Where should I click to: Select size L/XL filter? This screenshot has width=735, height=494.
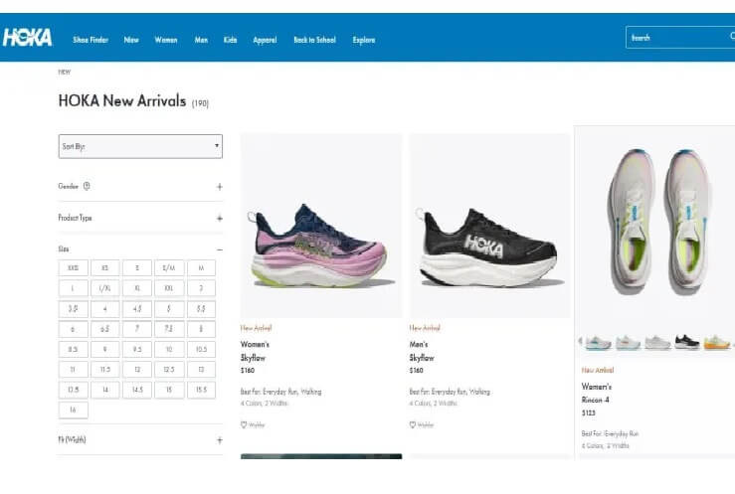[x=105, y=288]
